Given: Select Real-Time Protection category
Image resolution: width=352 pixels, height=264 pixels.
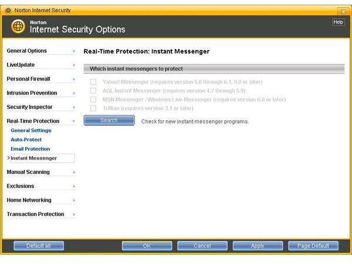Looking at the screenshot, I should (x=33, y=121).
